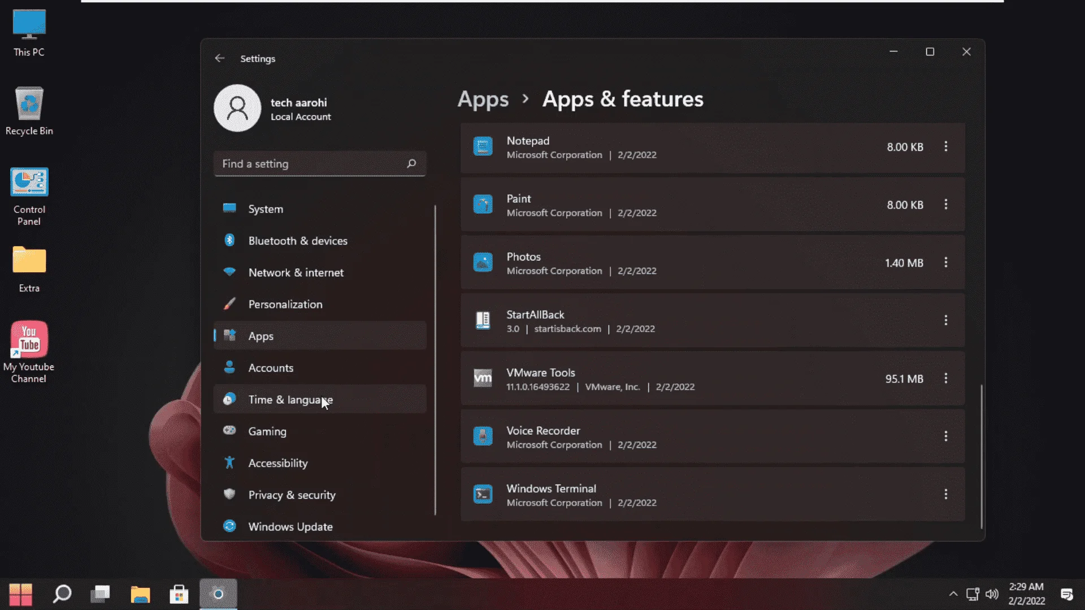The width and height of the screenshot is (1085, 610).
Task: Open Accessibility settings
Action: 320,463
